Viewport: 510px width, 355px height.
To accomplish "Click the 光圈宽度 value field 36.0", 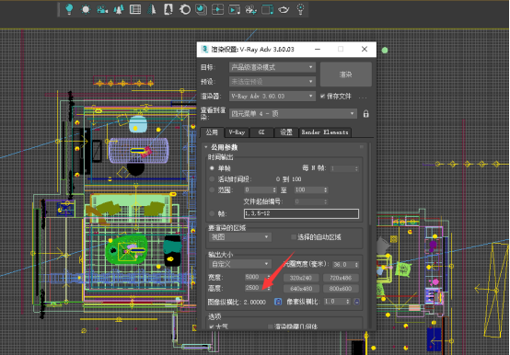I will pyautogui.click(x=343, y=265).
